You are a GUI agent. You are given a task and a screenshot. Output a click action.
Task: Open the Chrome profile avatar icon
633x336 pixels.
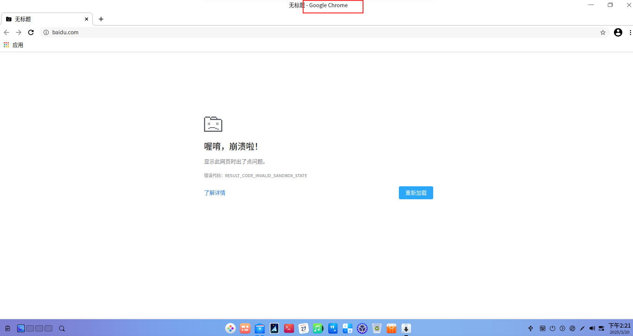point(618,32)
